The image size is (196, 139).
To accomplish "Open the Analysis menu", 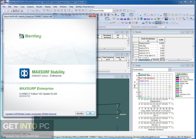I will (30, 7).
